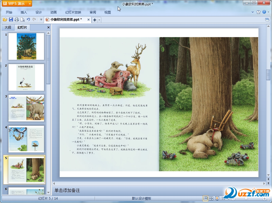Click horizontal scroll left arrow
272x203 pixels.
point(54,183)
